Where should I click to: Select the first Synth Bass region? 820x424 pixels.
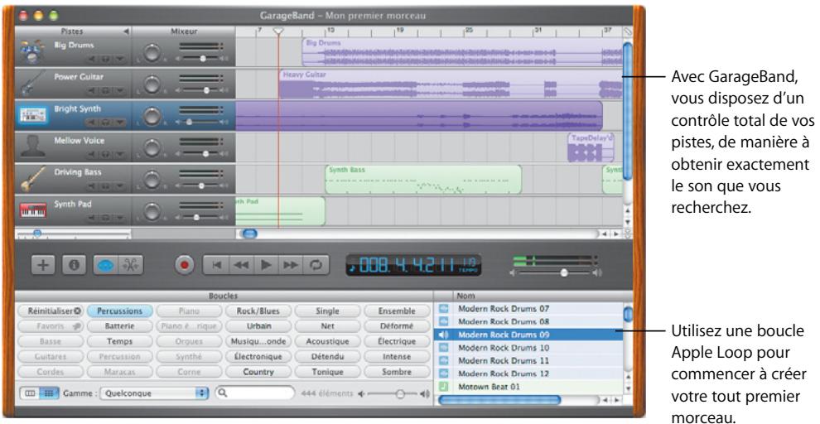(423, 180)
